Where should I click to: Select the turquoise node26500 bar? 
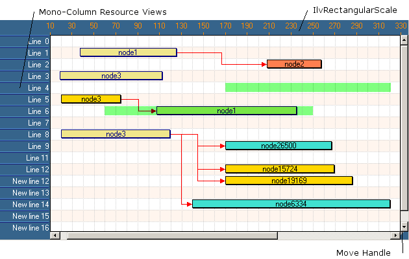point(279,146)
